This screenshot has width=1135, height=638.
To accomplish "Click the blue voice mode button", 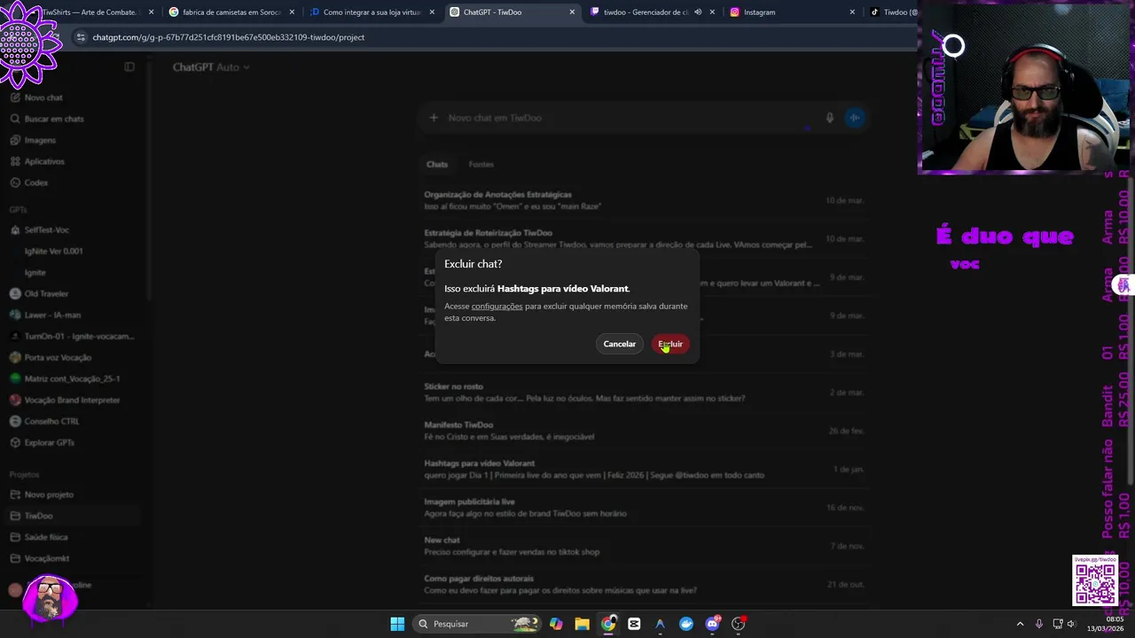I will click(x=854, y=118).
